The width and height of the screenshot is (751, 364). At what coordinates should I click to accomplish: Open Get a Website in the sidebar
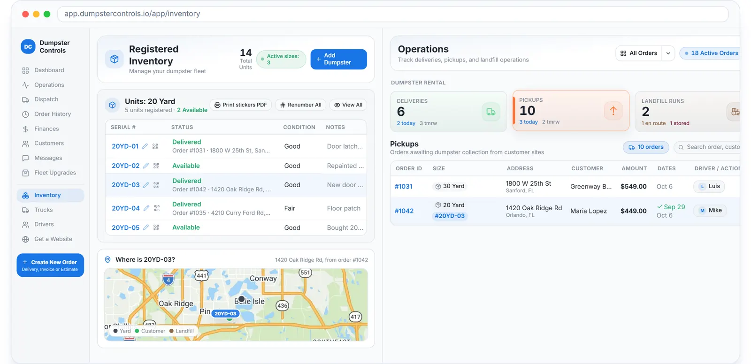point(50,239)
